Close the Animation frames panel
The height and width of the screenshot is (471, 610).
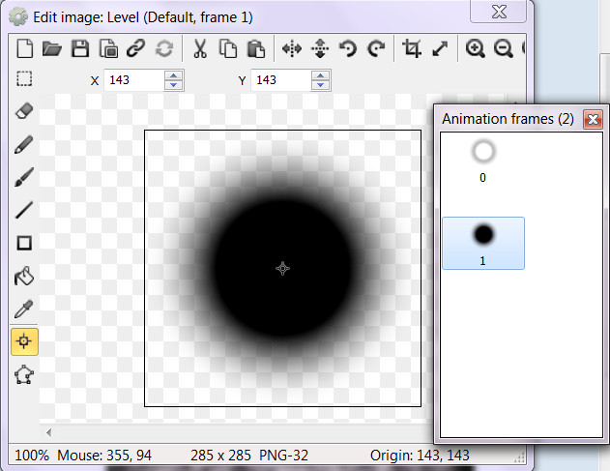[593, 119]
